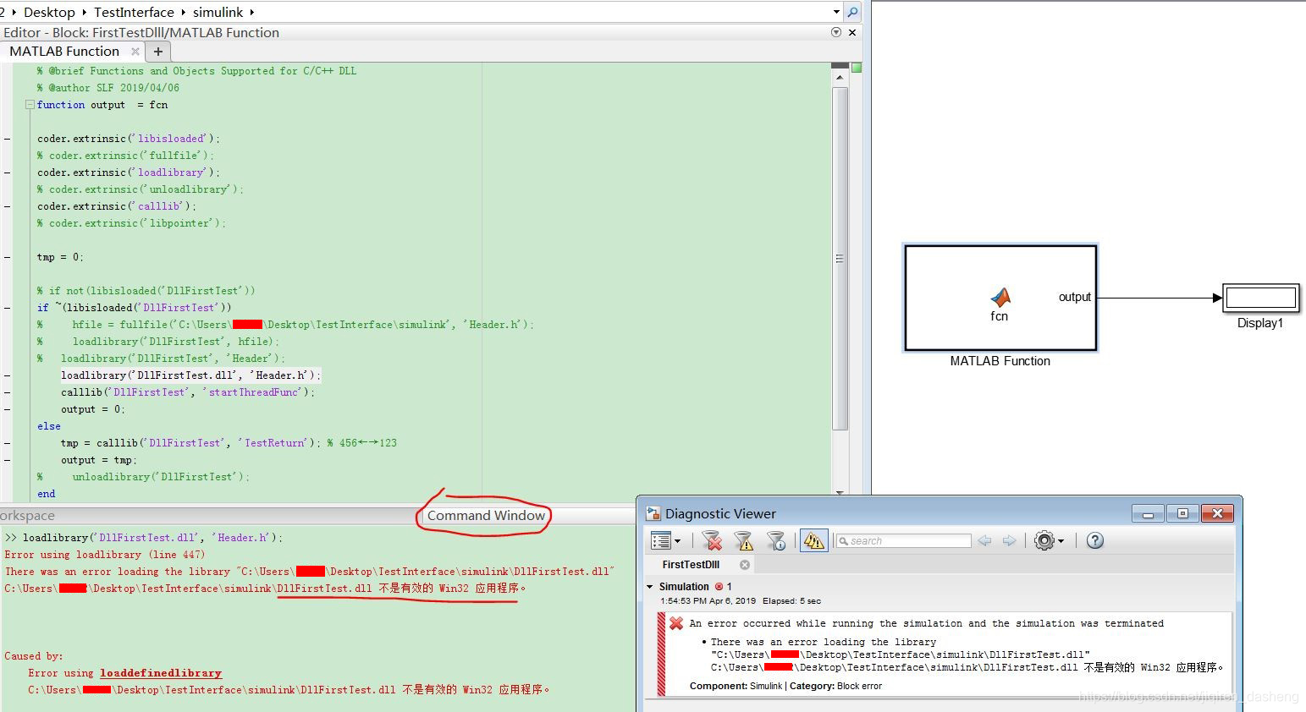
Task: Click the Diagnostic Viewer title bar icon
Action: click(653, 513)
